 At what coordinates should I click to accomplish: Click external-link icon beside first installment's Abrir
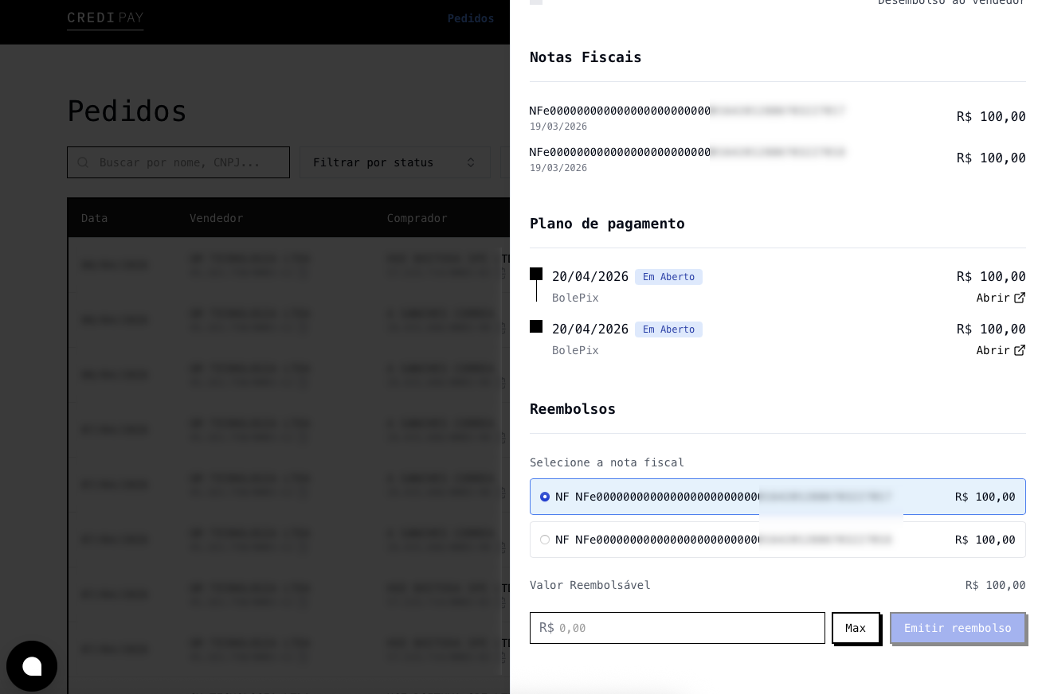pyautogui.click(x=1020, y=298)
